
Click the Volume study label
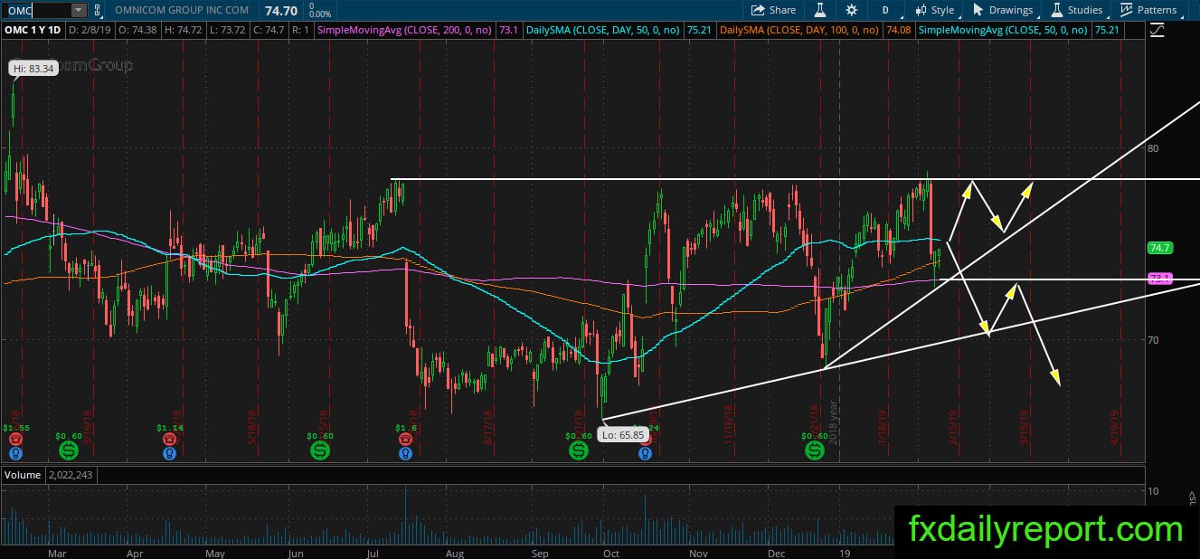pos(23,474)
